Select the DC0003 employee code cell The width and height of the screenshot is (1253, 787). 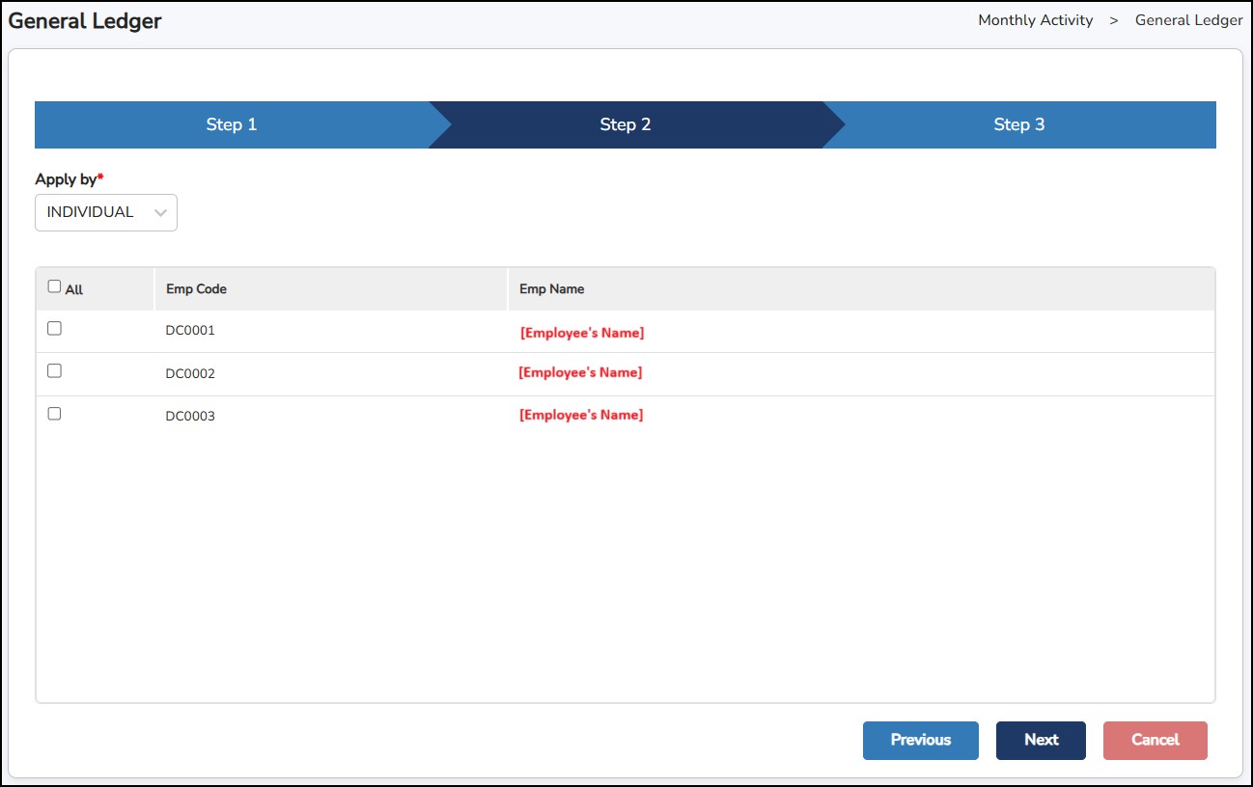point(190,417)
